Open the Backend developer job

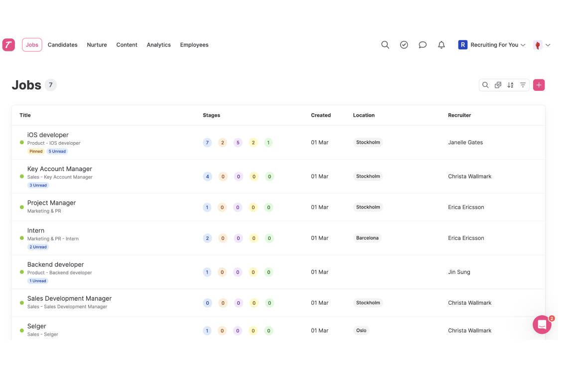point(56,264)
